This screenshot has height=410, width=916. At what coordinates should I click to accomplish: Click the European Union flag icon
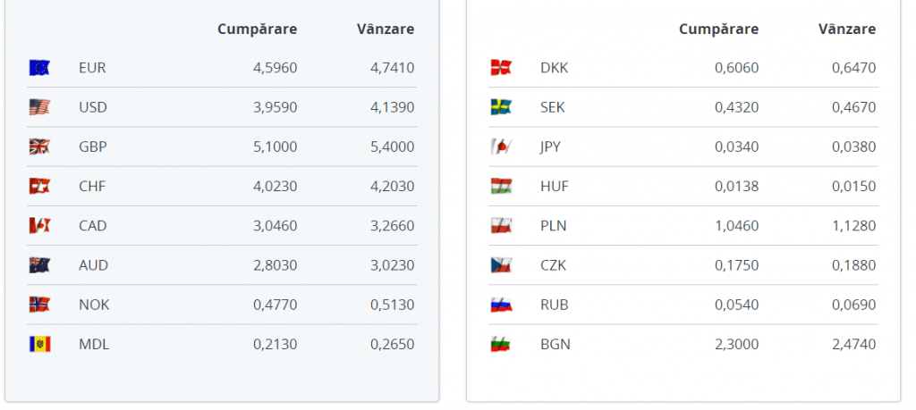(x=39, y=68)
